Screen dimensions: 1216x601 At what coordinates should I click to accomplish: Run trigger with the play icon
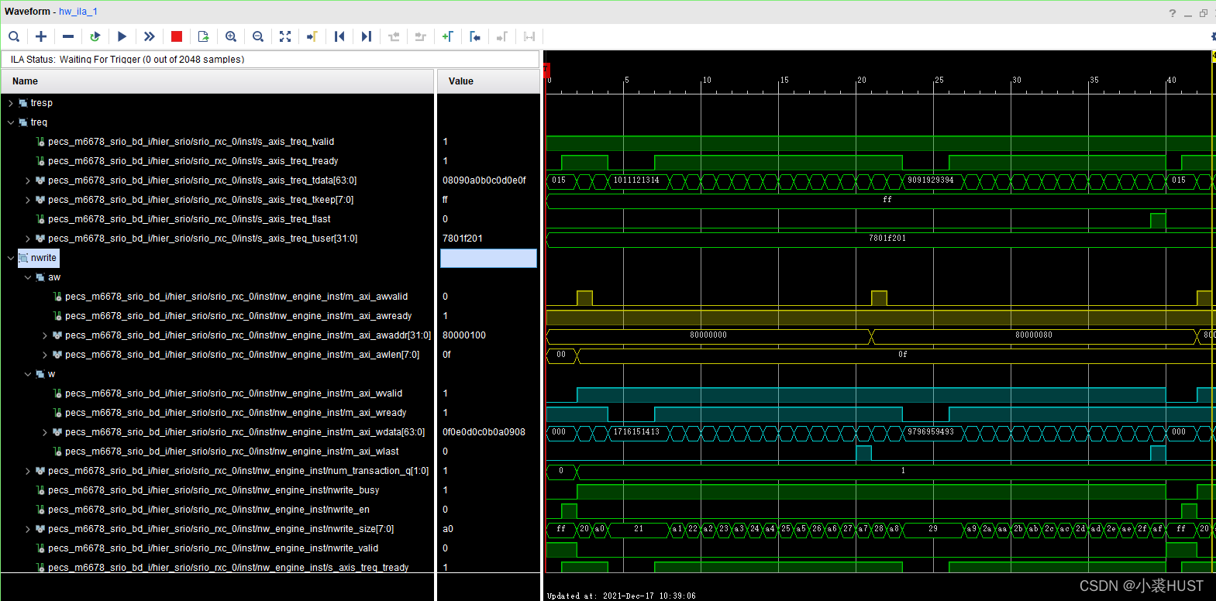(x=122, y=36)
